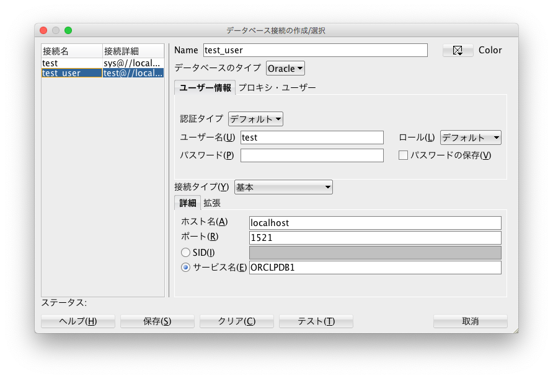Click the green zoom window button
Viewport: 553px width, 379px height.
point(68,30)
